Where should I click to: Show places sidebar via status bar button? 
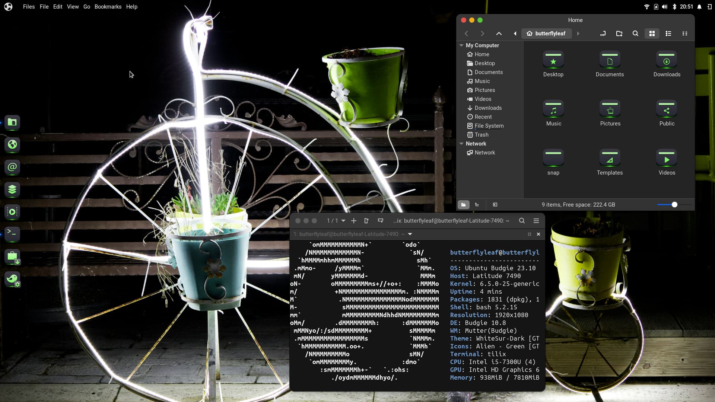(x=464, y=205)
